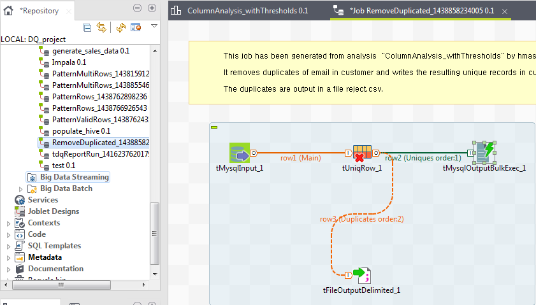This screenshot has width=536, height=305.
Task: Click the Big Data Streaming icon
Action: pos(32,177)
